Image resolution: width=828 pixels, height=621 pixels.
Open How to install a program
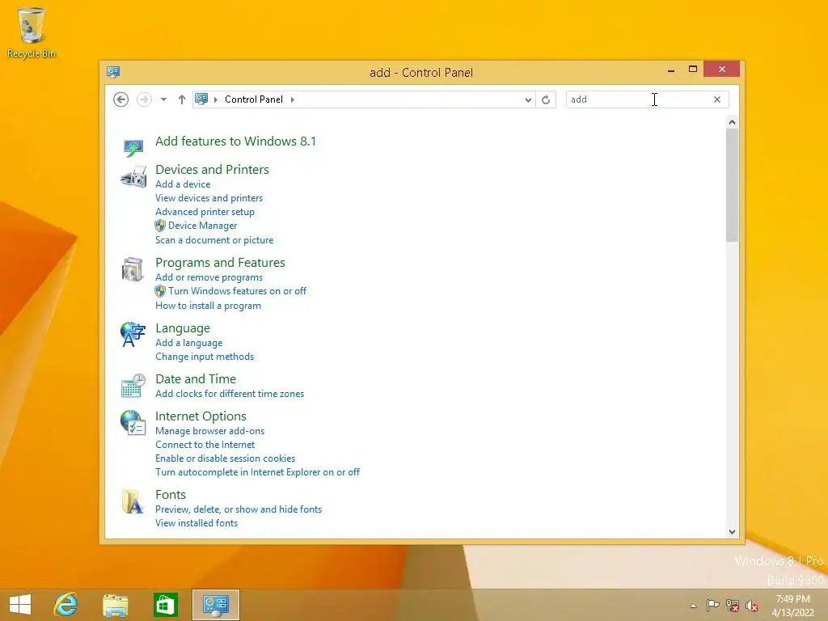(208, 306)
